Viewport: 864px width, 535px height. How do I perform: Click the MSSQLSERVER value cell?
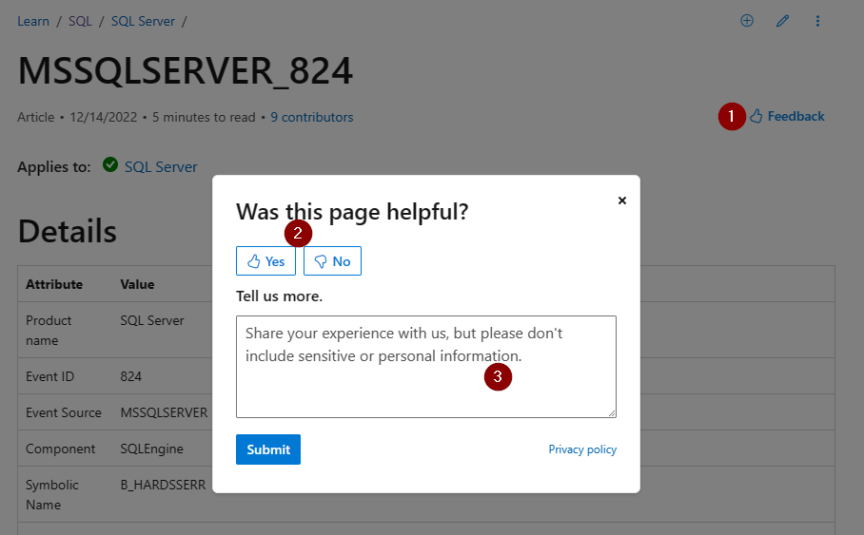click(x=165, y=412)
